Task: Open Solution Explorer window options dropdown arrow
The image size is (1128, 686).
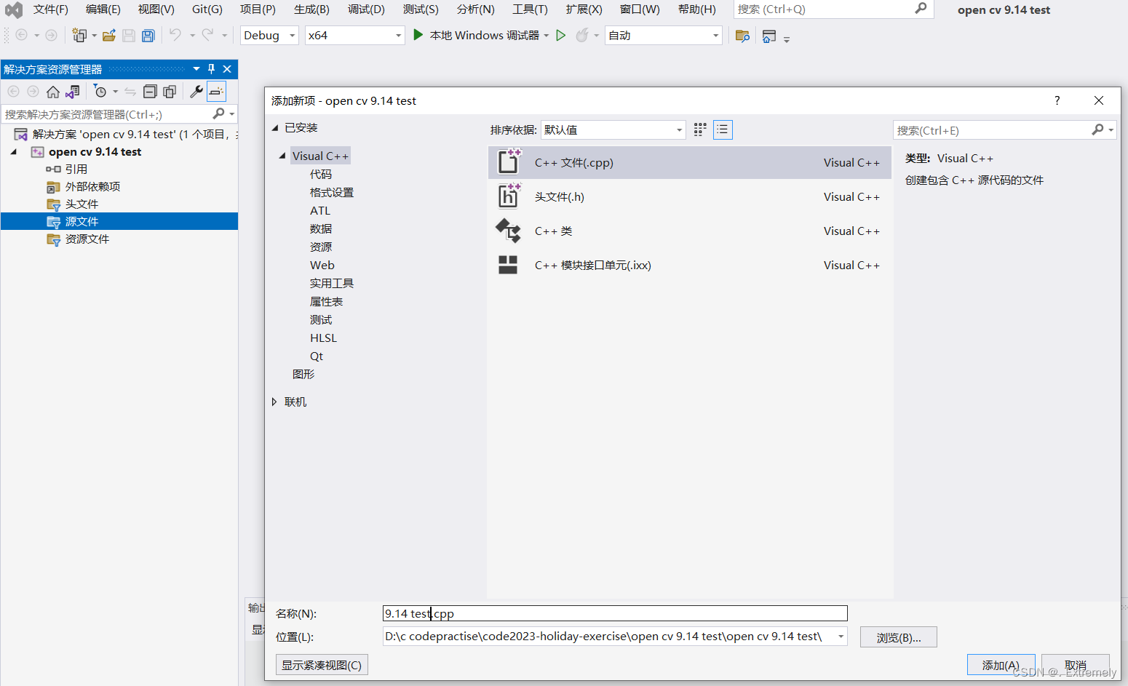Action: pyautogui.click(x=196, y=69)
